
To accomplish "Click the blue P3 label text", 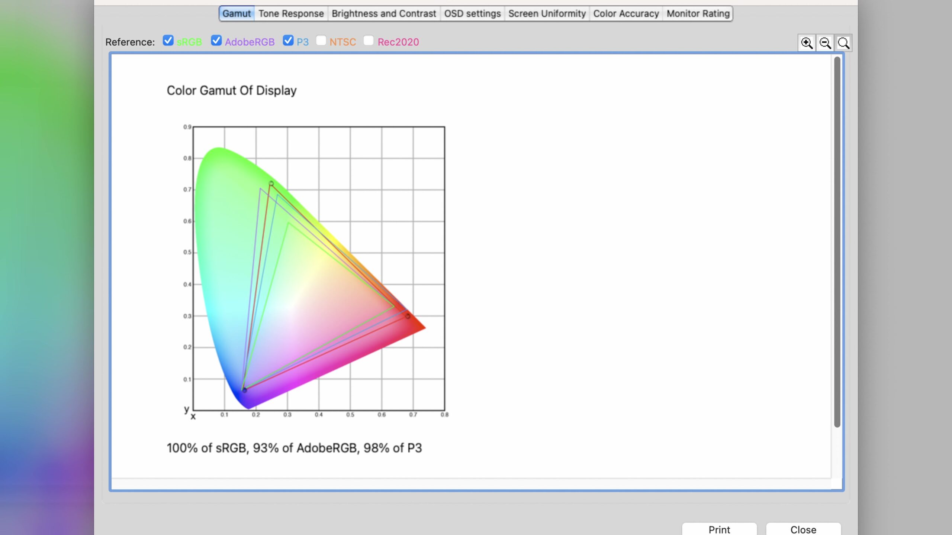I will [303, 42].
